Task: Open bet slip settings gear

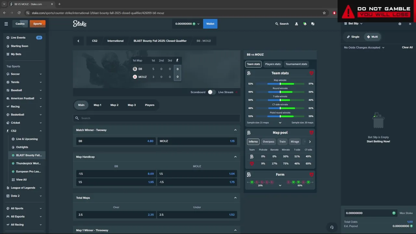Action: pyautogui.click(x=400, y=24)
